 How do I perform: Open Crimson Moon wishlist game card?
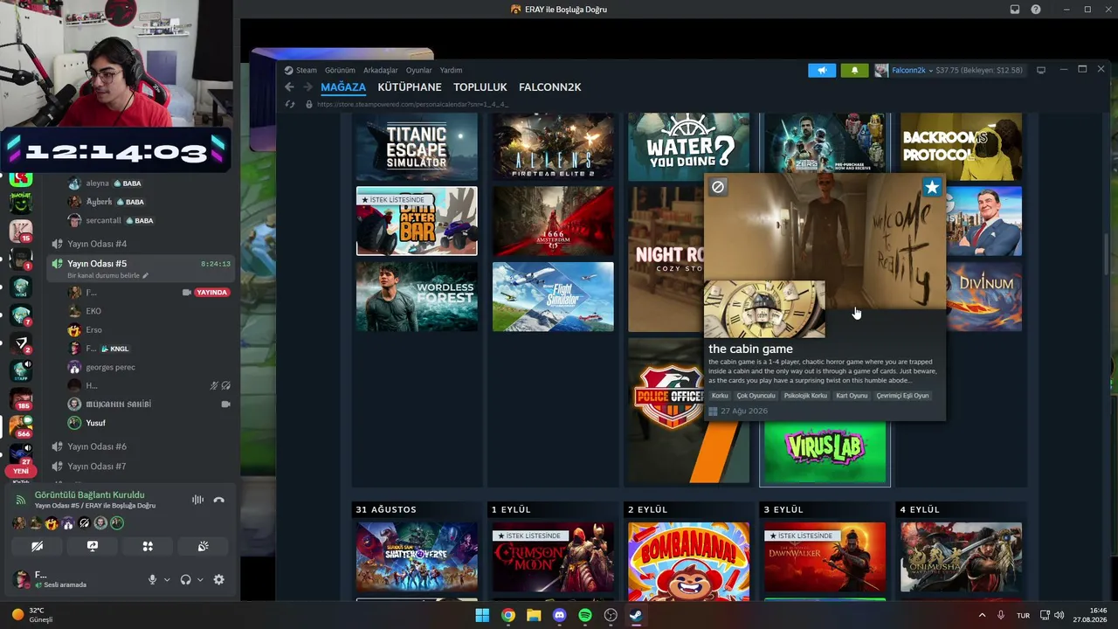(x=553, y=557)
